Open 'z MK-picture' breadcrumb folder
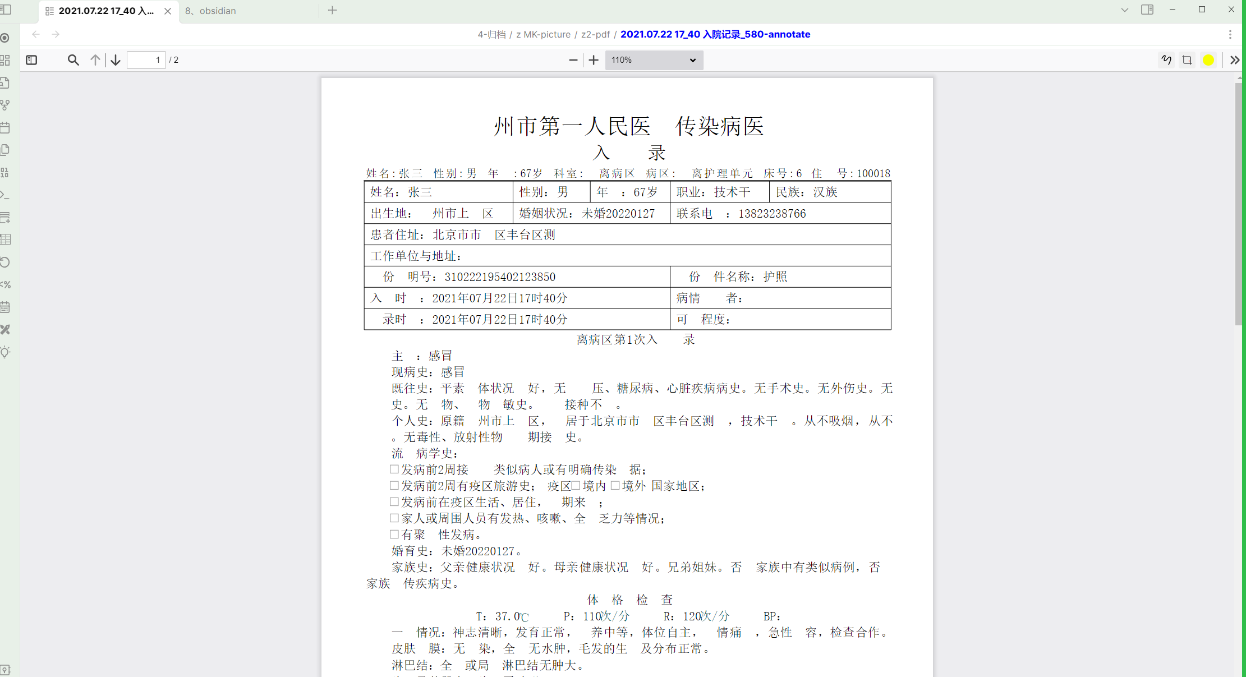 [543, 34]
